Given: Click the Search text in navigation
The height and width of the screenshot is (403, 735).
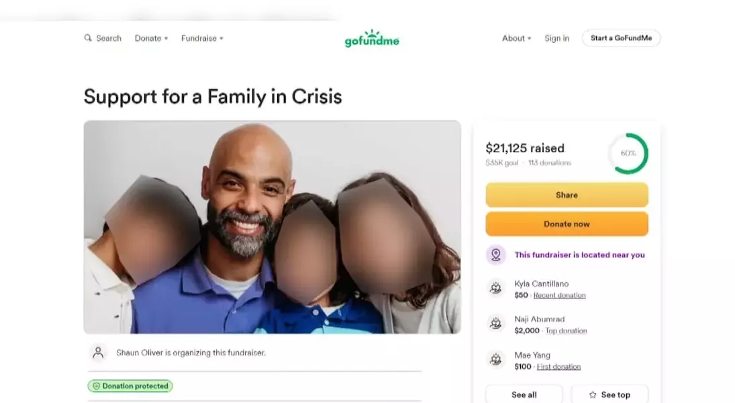Looking at the screenshot, I should pos(109,38).
